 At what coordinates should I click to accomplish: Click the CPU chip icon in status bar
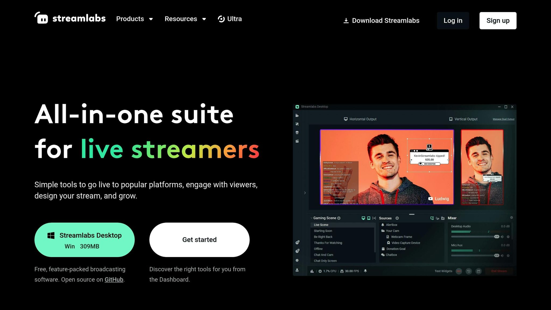(x=320, y=271)
